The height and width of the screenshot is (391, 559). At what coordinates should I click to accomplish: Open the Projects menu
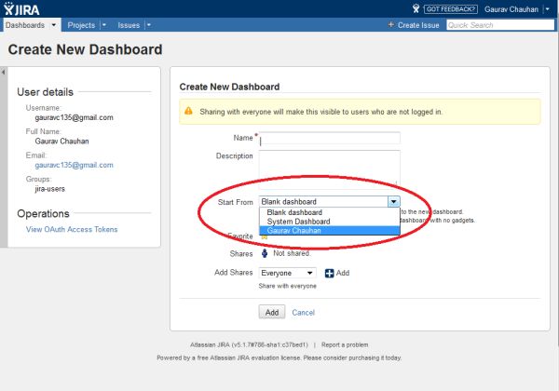81,25
